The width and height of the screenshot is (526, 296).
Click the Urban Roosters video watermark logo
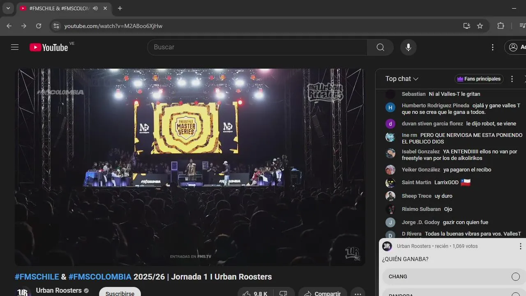tap(353, 254)
